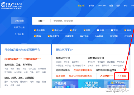Select the 知识元检索 tab
Screen dimensions: 134x95
pyautogui.click(x=19, y=27)
